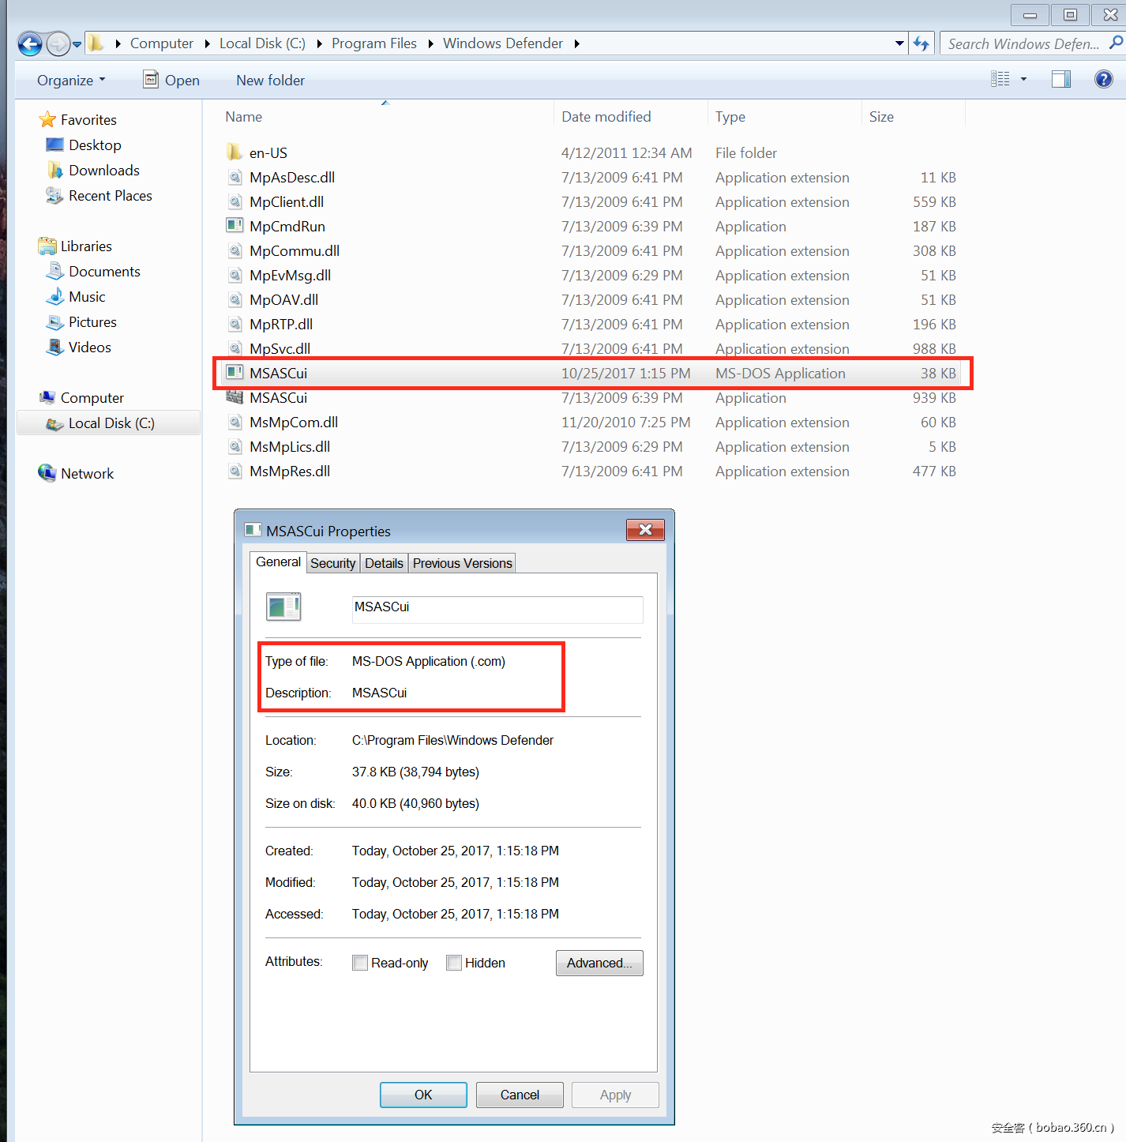Sort by the Date modified column header
The height and width of the screenshot is (1142, 1126).
tap(606, 117)
